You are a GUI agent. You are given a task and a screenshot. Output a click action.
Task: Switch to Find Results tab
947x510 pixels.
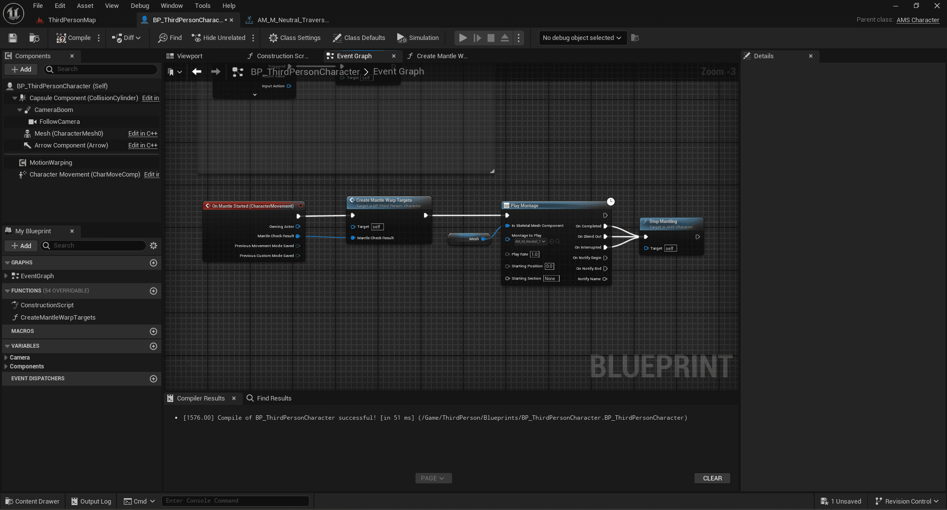pyautogui.click(x=269, y=399)
